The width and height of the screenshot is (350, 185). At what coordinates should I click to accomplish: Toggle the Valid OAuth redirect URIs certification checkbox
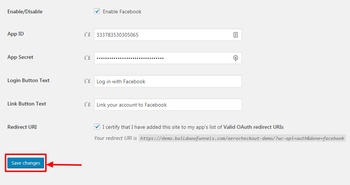97,127
